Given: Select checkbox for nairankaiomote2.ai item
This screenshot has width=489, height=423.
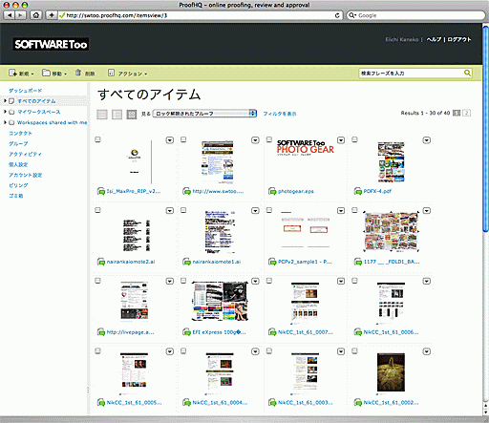Looking at the screenshot, I should click(x=97, y=210).
